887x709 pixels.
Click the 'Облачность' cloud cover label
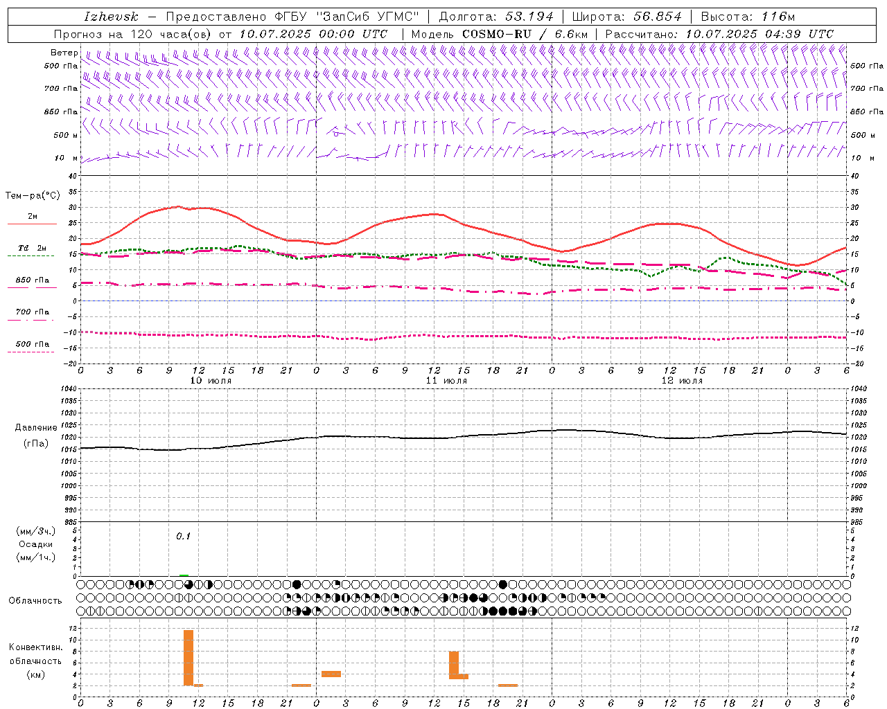pos(35,600)
